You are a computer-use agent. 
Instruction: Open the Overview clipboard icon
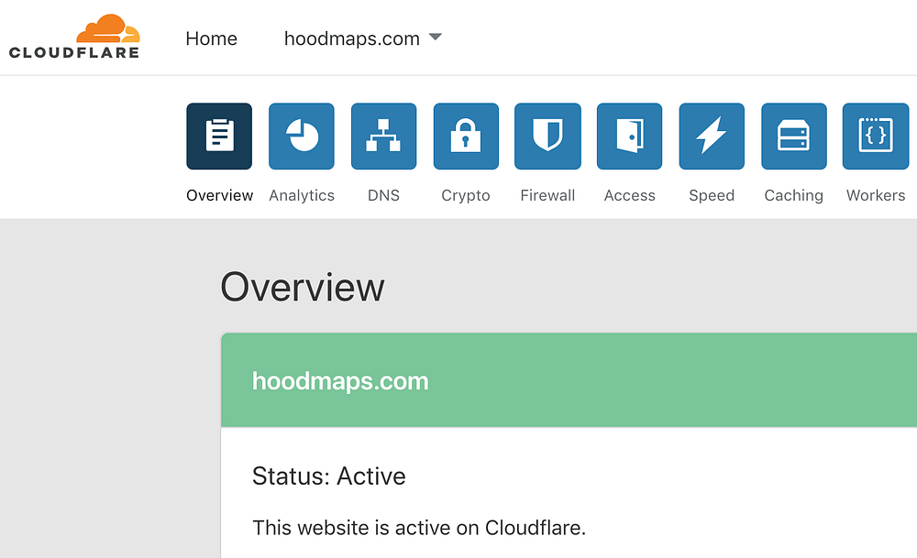pos(219,137)
